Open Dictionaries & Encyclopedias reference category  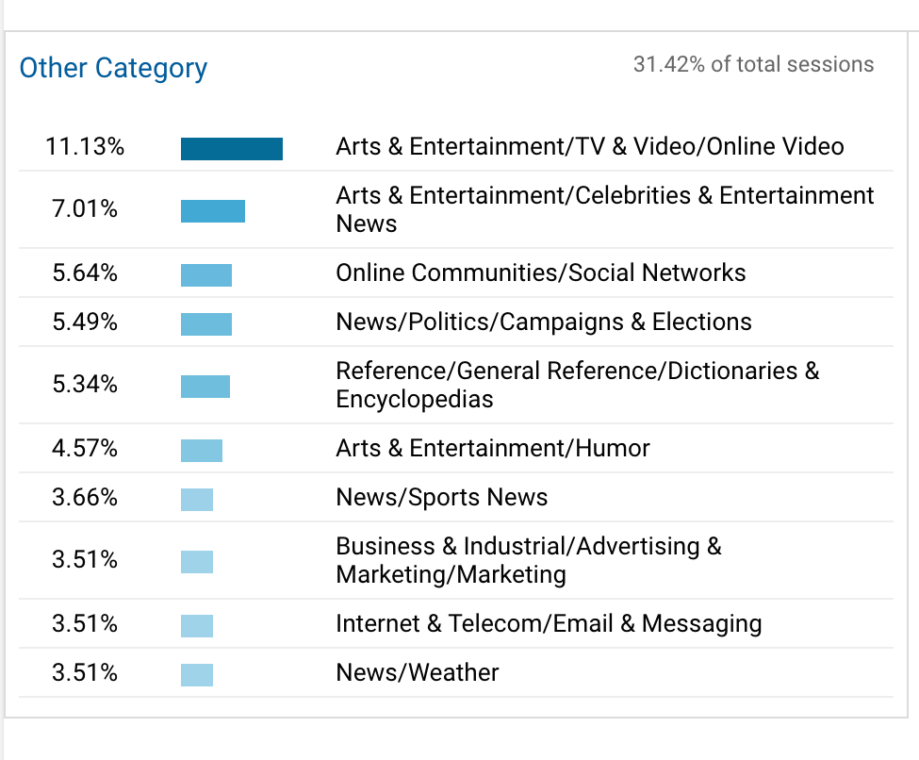(577, 385)
